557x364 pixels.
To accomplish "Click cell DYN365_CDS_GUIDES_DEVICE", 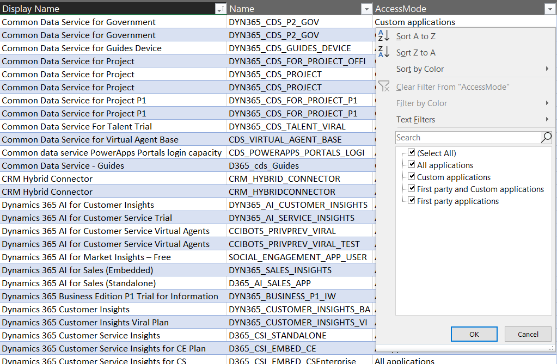I will click(300, 48).
